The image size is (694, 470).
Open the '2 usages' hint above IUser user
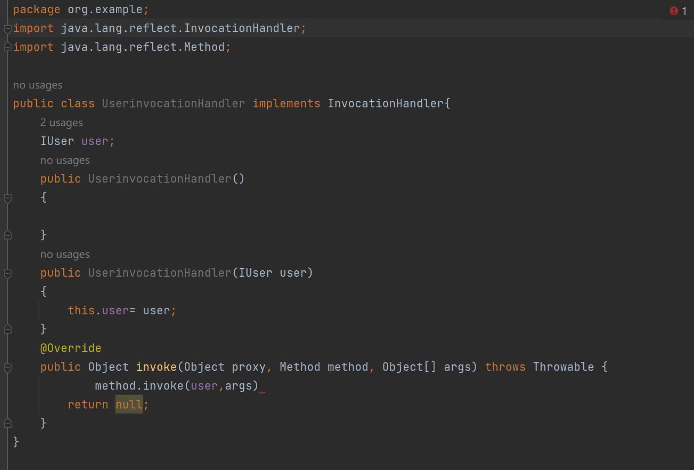tap(62, 123)
